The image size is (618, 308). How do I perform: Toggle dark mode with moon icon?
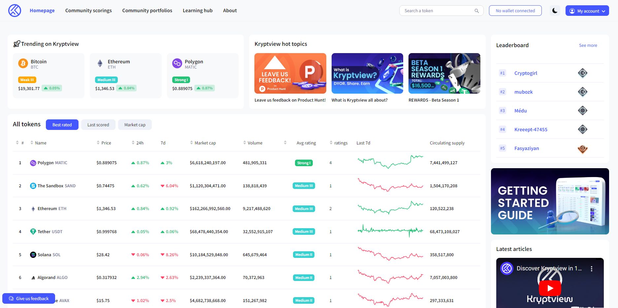point(555,11)
